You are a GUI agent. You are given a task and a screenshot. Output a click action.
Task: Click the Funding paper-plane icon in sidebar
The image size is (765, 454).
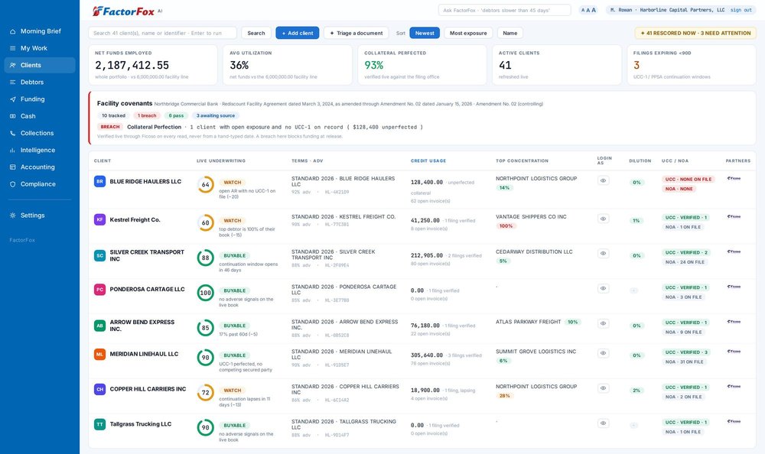(13, 99)
